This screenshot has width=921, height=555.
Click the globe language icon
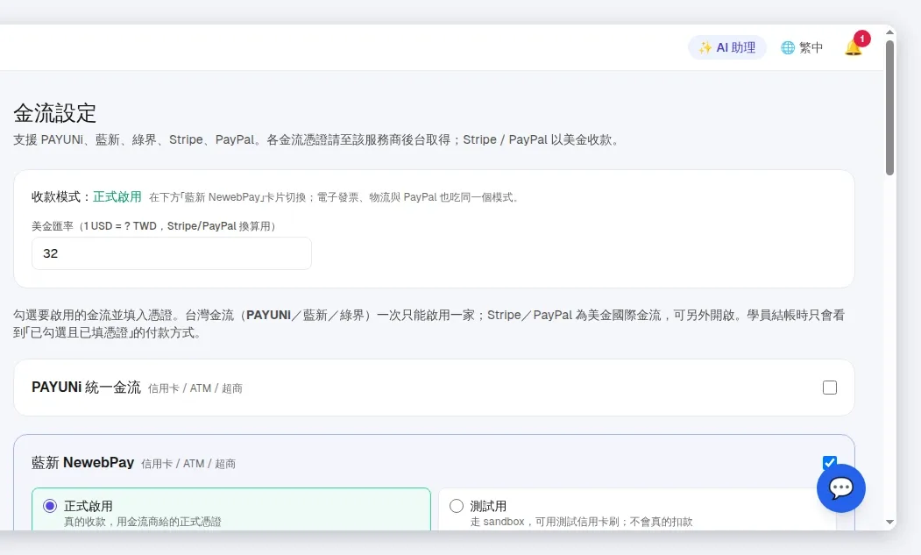[788, 47]
